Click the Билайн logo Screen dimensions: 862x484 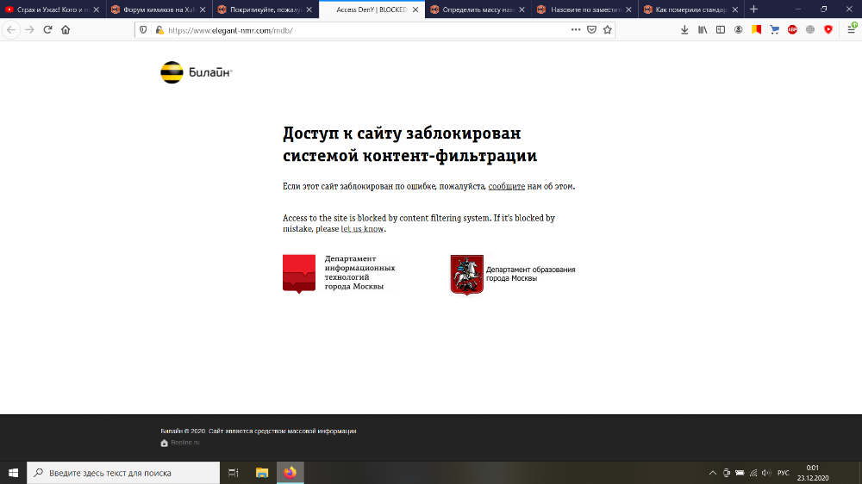197,72
